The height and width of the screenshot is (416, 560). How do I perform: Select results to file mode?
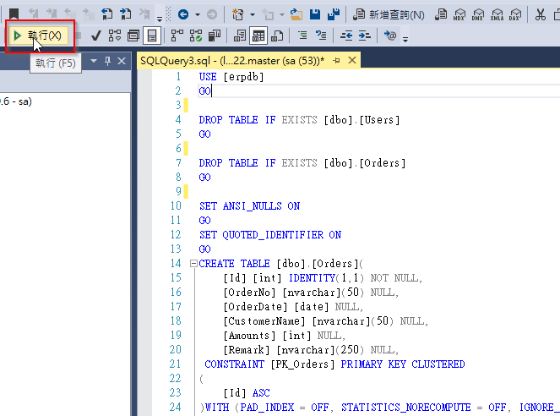(277, 36)
